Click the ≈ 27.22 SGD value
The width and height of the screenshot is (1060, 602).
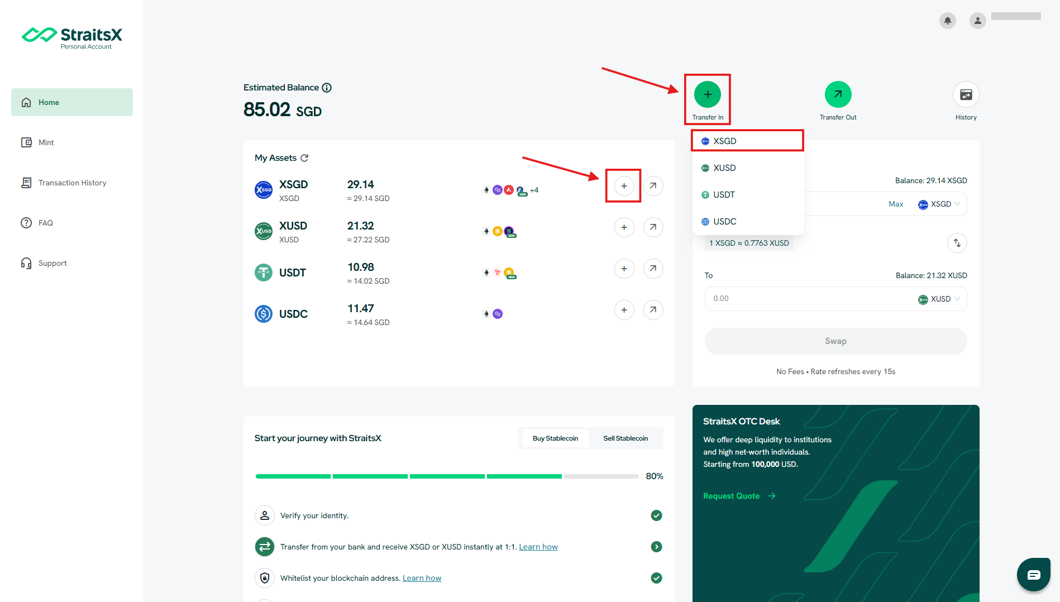(x=369, y=240)
